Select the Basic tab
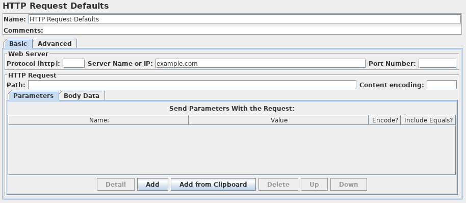The image size is (466, 203). 18,44
